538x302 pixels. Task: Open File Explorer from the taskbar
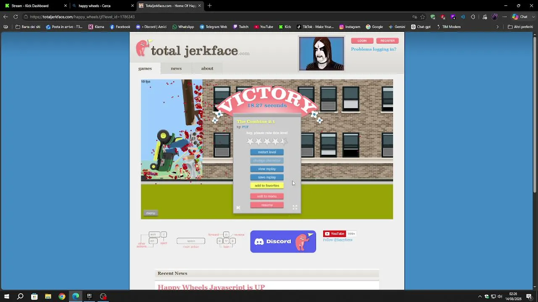[x=48, y=297]
